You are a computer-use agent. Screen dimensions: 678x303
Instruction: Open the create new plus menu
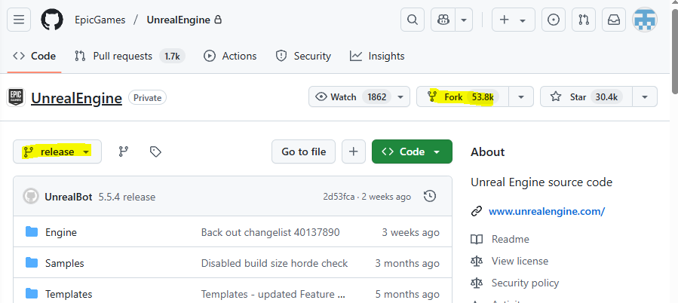point(514,20)
